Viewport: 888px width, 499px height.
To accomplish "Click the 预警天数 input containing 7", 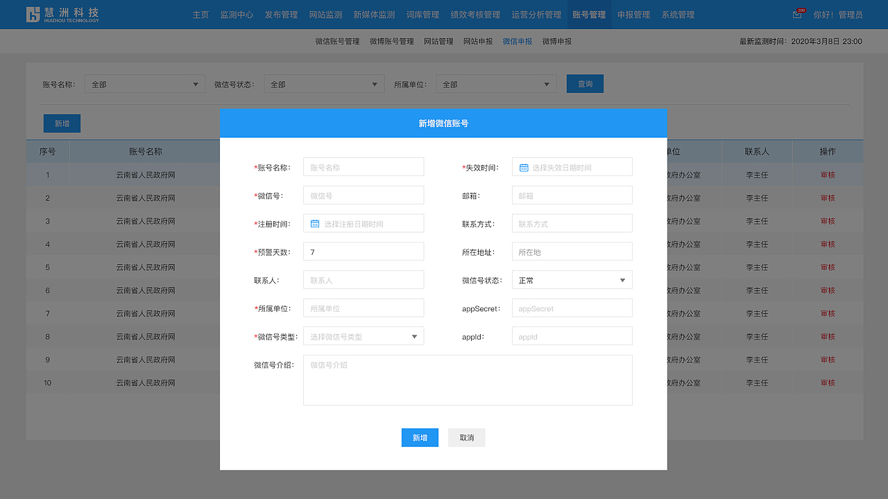I will tap(363, 251).
